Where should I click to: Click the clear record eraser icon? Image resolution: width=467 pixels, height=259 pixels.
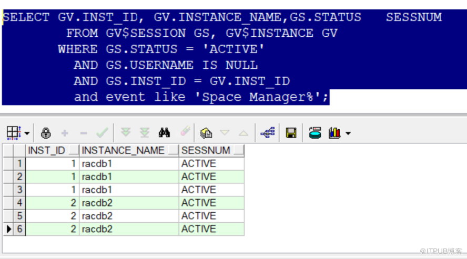[x=185, y=132]
